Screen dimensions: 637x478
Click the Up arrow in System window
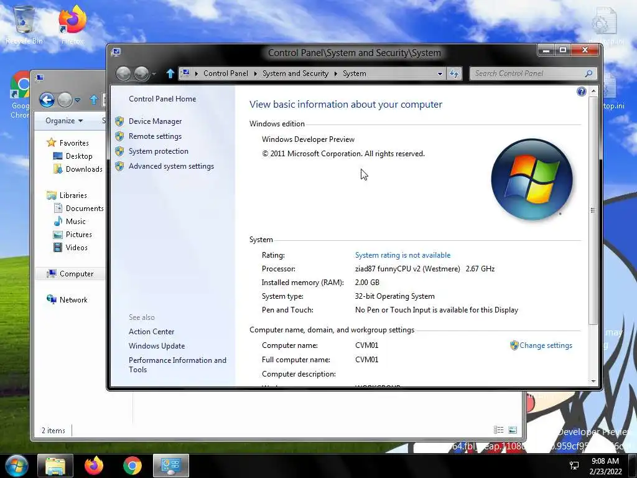coord(170,73)
